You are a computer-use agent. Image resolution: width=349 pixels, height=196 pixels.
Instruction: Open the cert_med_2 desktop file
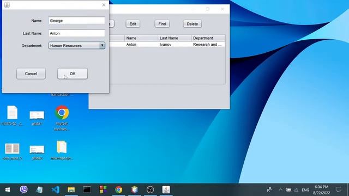(x=12, y=152)
